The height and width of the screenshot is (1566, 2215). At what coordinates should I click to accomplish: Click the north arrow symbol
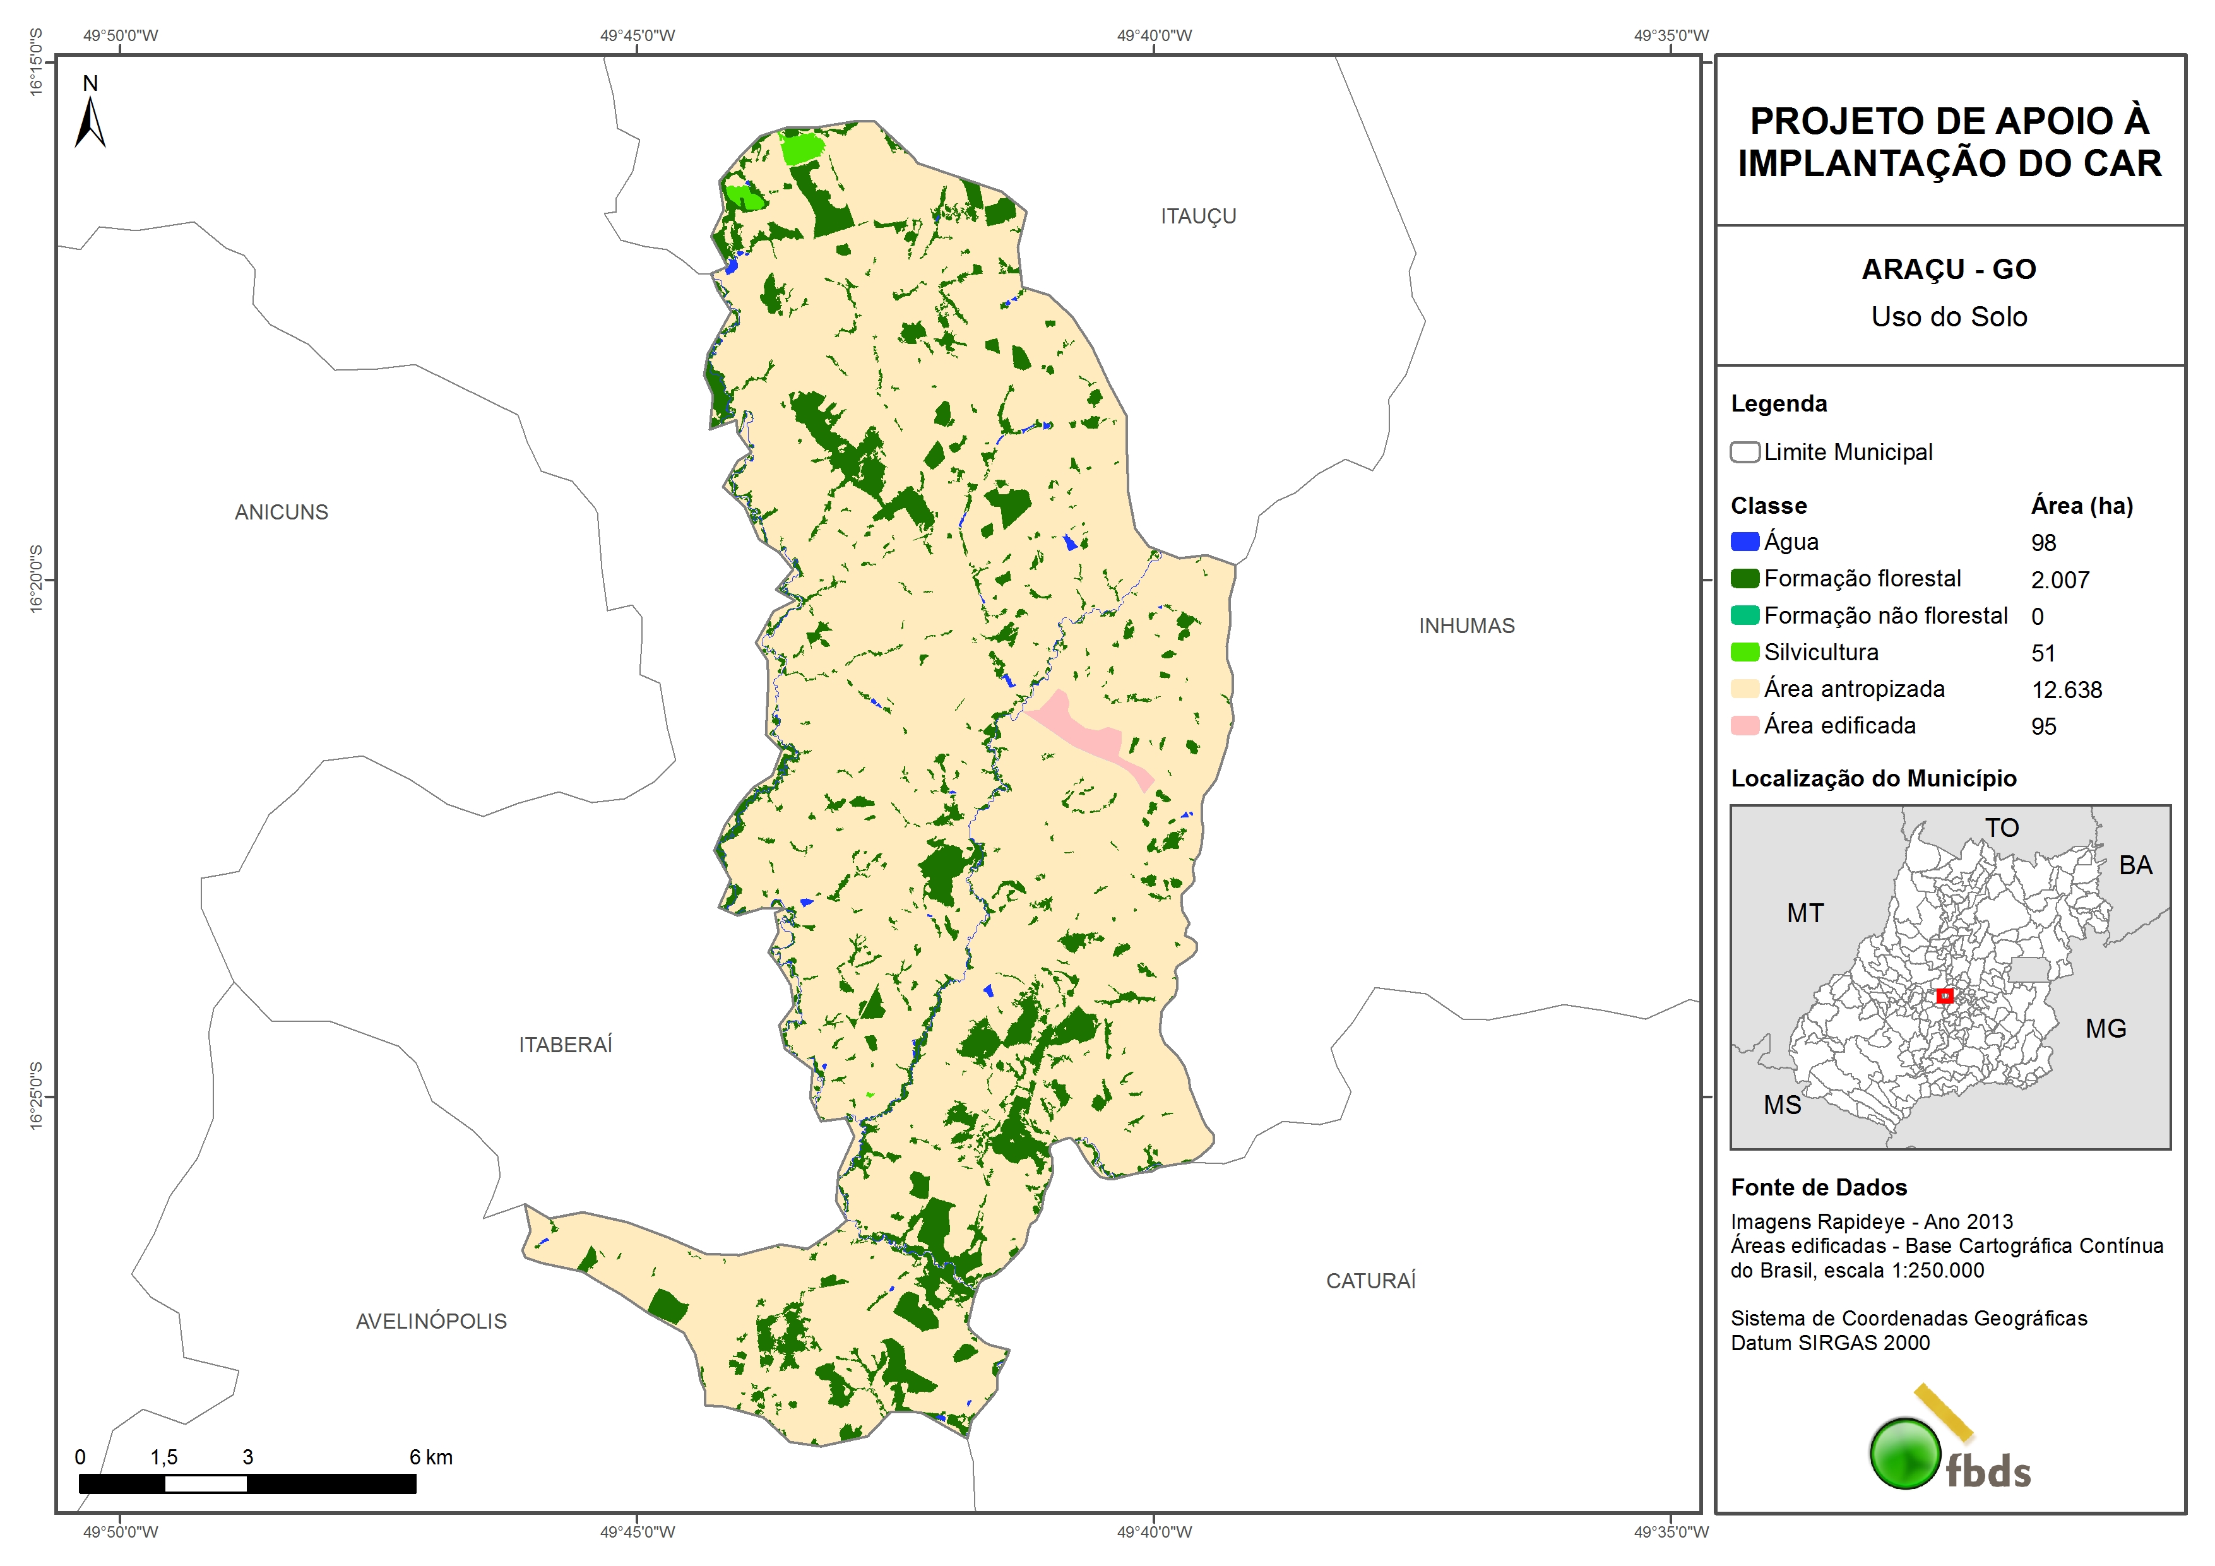90,124
